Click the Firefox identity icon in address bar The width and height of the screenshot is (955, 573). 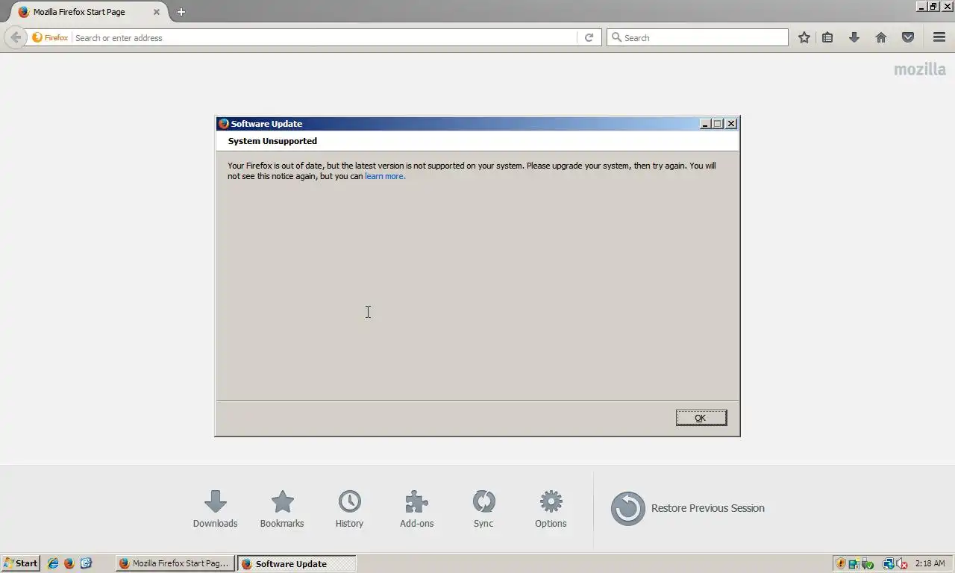pyautogui.click(x=50, y=37)
